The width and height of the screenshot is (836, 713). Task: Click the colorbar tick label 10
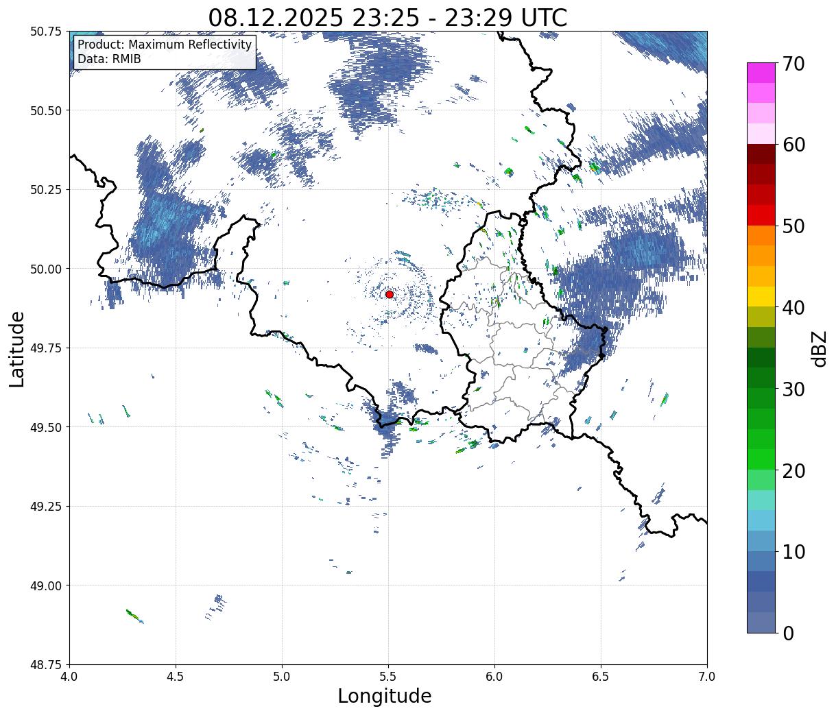(x=793, y=551)
